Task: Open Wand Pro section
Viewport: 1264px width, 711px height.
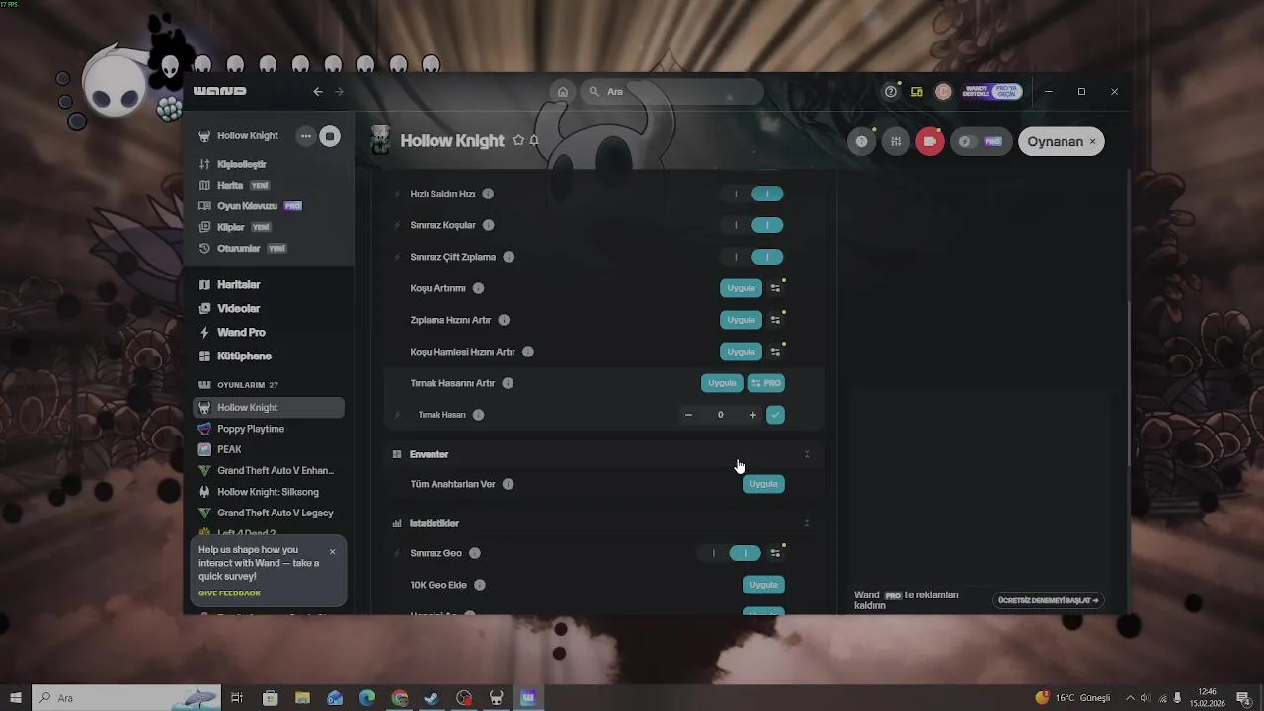Action: 241,332
